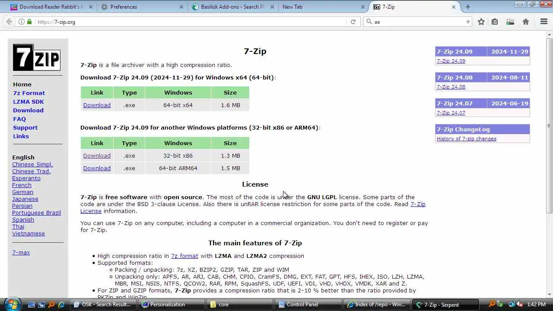Open the hamburger menu

click(544, 22)
